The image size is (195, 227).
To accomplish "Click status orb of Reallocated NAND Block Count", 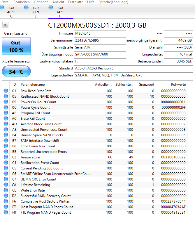I will point(6,96).
